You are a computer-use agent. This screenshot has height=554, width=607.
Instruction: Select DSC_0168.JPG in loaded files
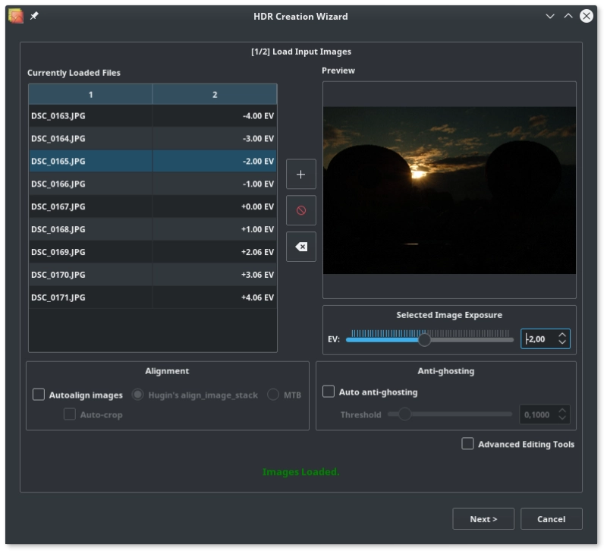tap(90, 229)
